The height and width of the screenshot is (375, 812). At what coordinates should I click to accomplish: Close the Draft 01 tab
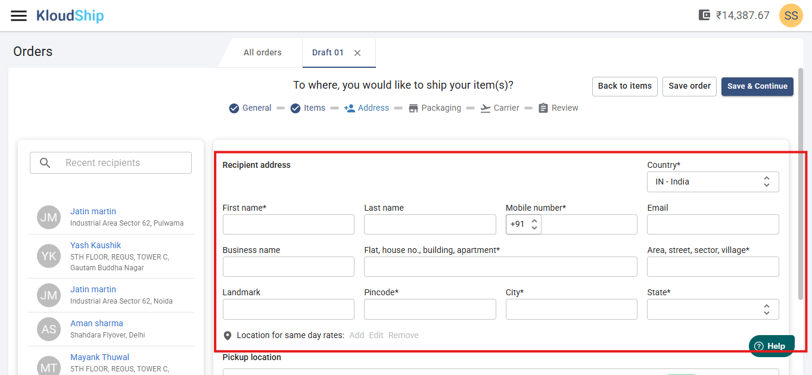click(357, 53)
